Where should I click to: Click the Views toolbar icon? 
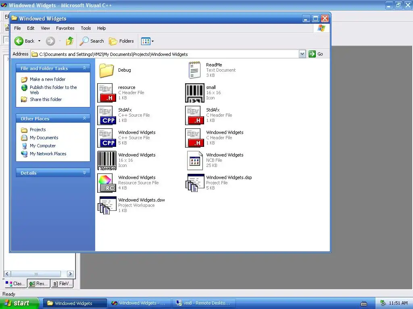pos(146,41)
